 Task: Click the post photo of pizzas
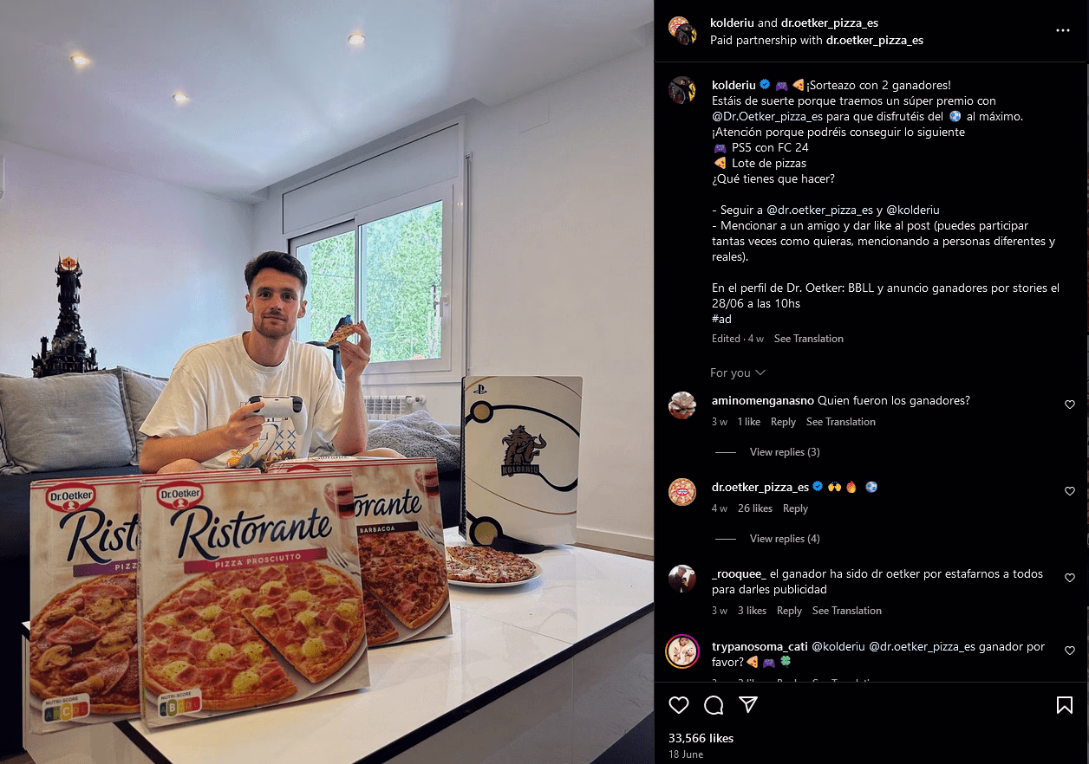[327, 382]
